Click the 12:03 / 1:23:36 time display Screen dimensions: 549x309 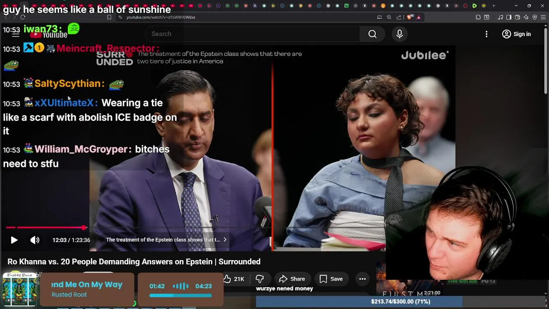point(71,240)
